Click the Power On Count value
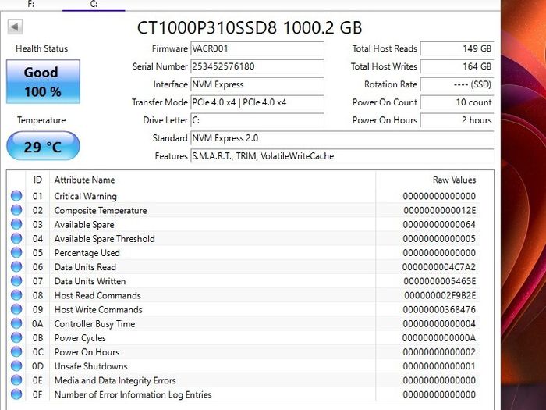 pyautogui.click(x=457, y=102)
